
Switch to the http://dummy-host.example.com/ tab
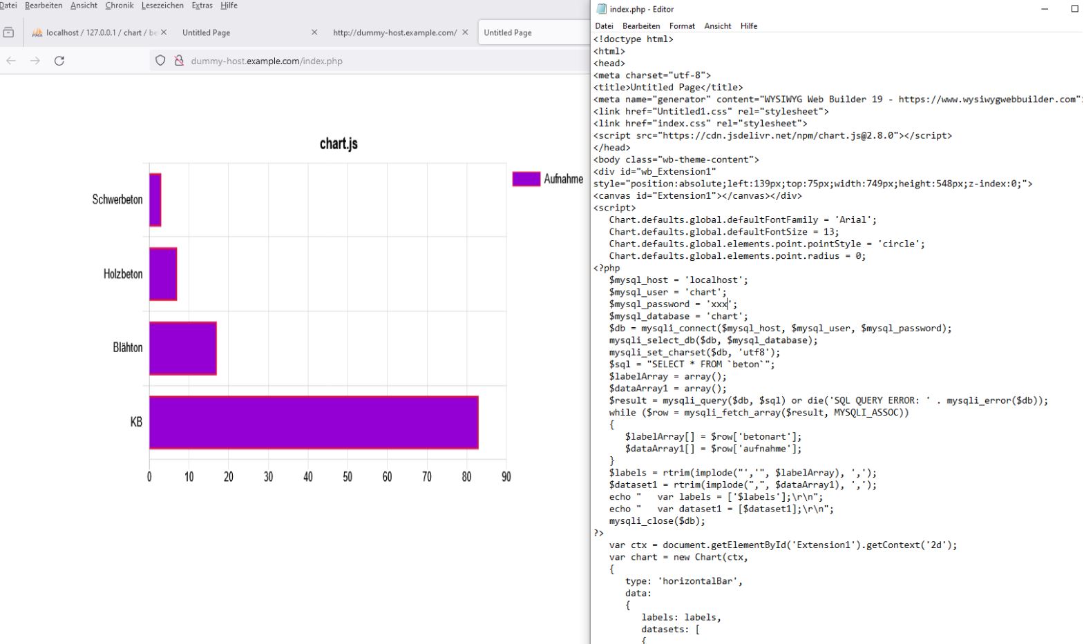394,32
